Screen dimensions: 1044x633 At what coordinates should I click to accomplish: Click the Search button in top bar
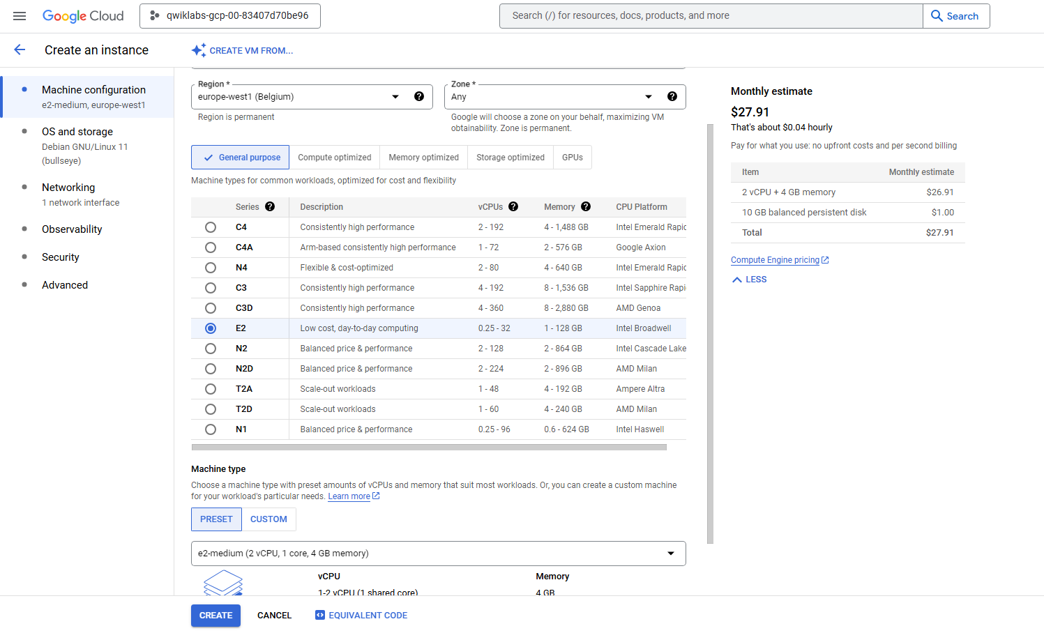pyautogui.click(x=956, y=16)
